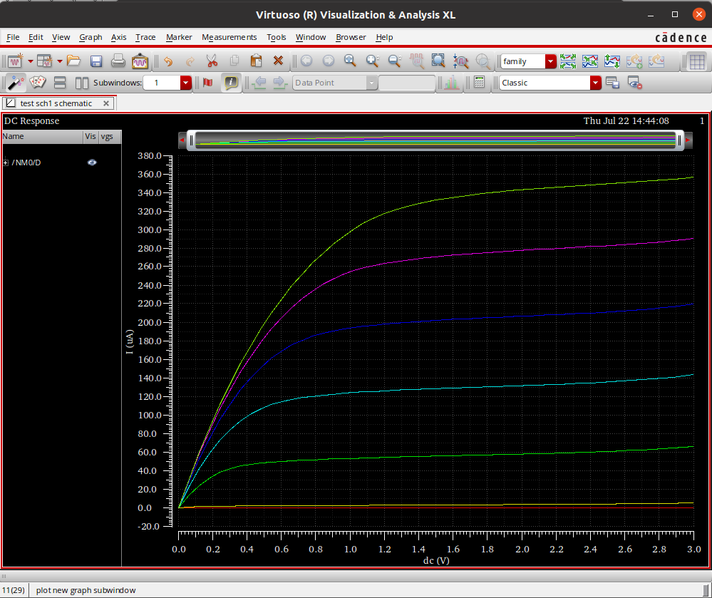The width and height of the screenshot is (712, 598).
Task: Cut the selected trace with scissors
Action: [x=212, y=61]
